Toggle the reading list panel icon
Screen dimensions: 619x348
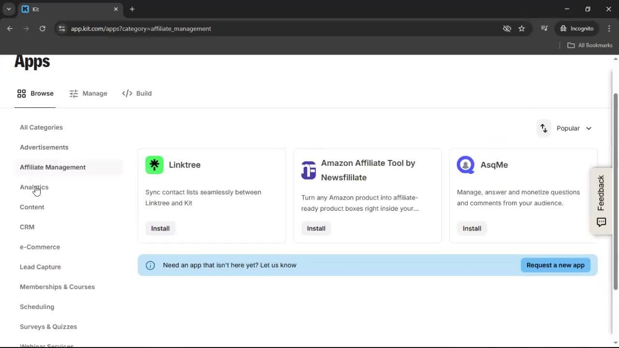[x=544, y=29]
